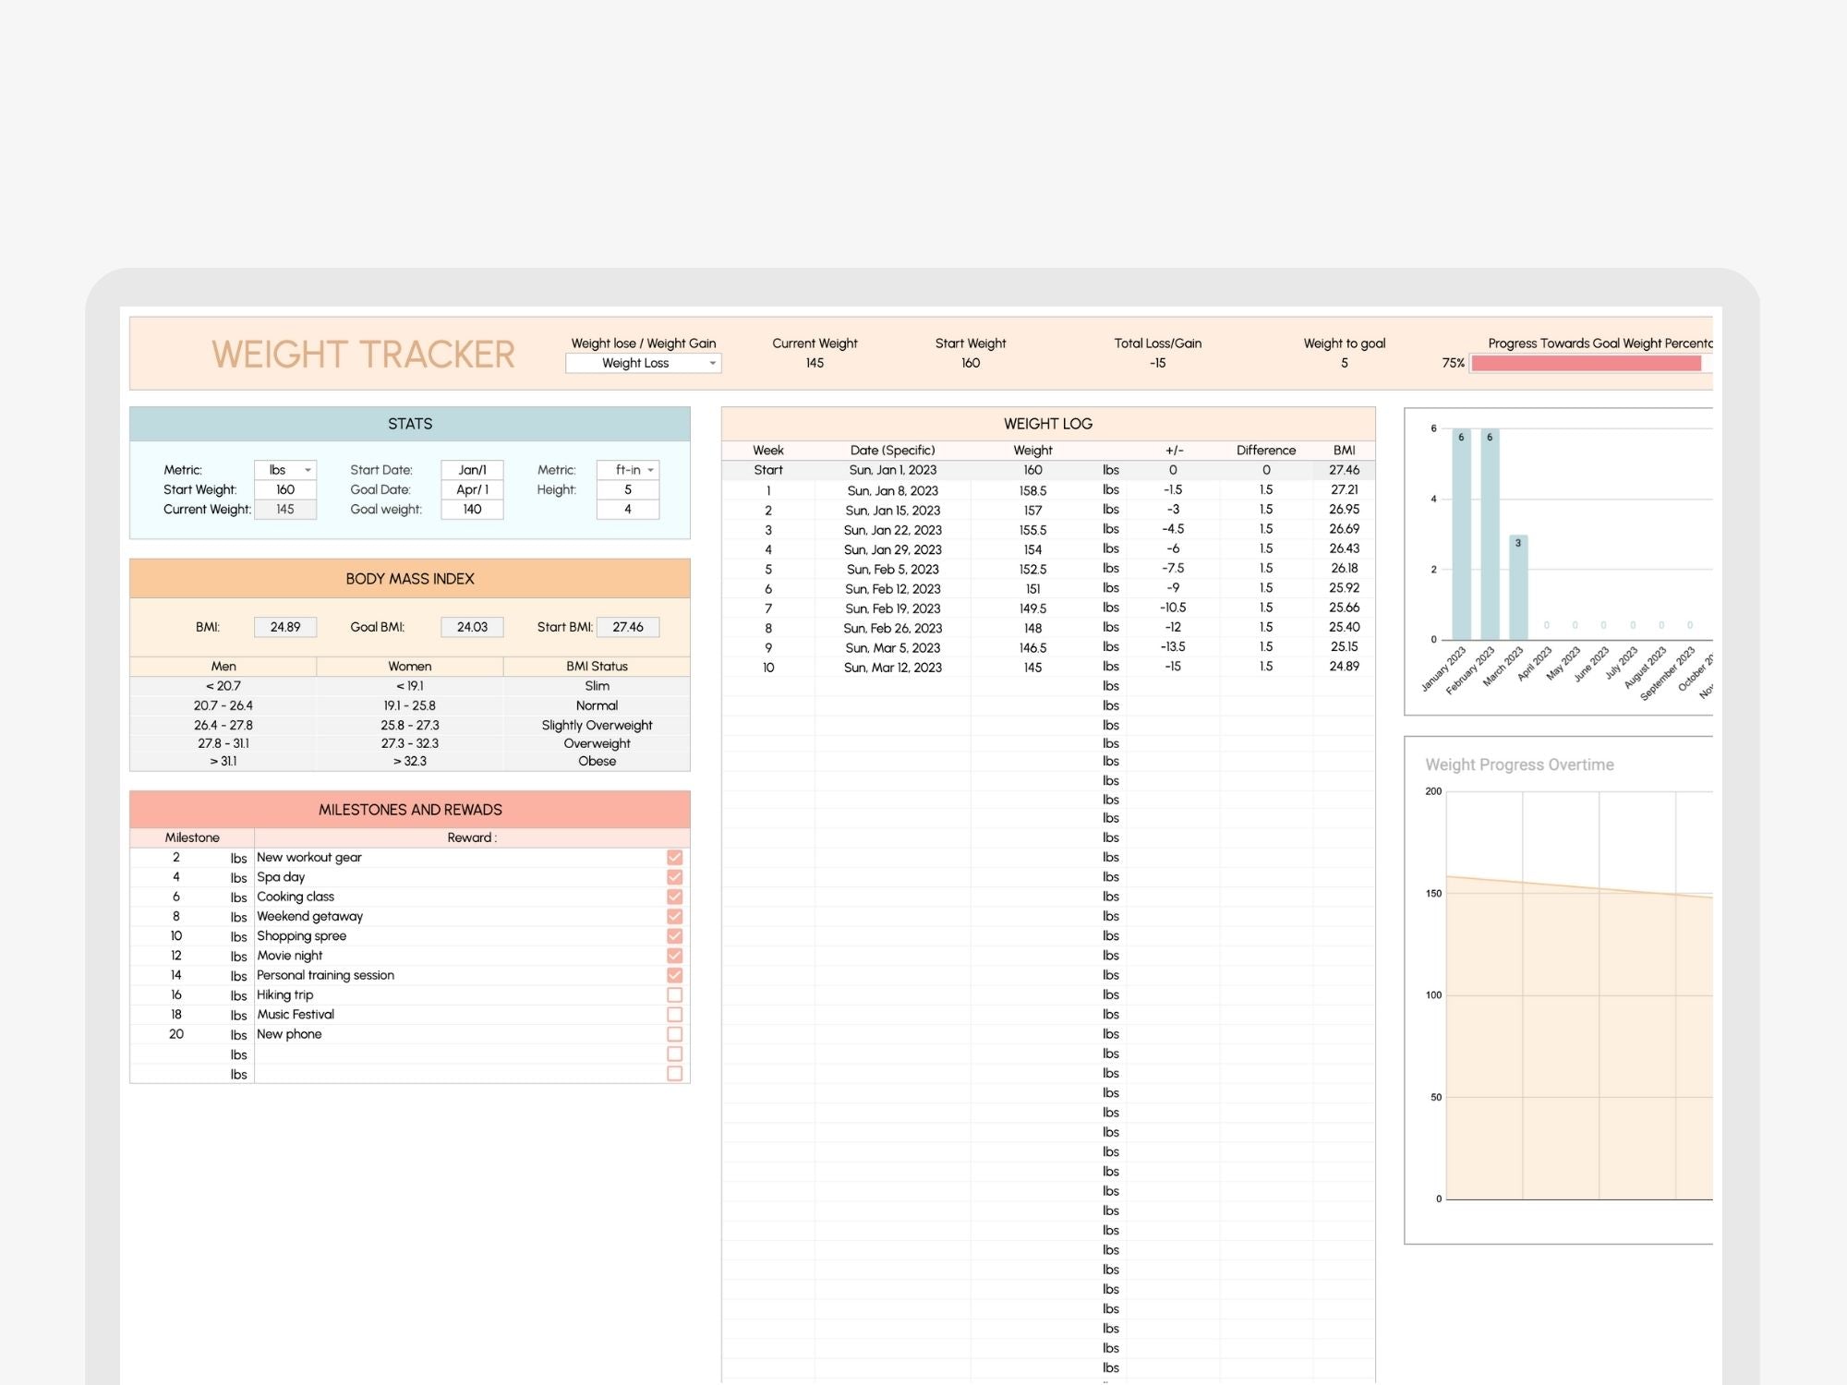Click the March 2023 chart bar
1847x1385 pixels.
tap(1517, 587)
